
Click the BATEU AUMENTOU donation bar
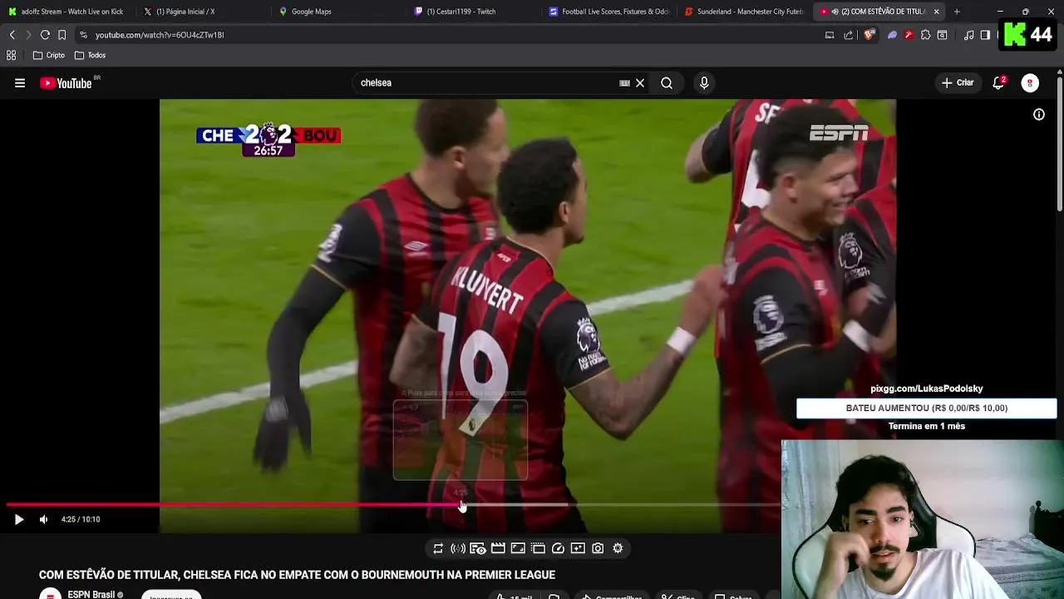tap(926, 408)
